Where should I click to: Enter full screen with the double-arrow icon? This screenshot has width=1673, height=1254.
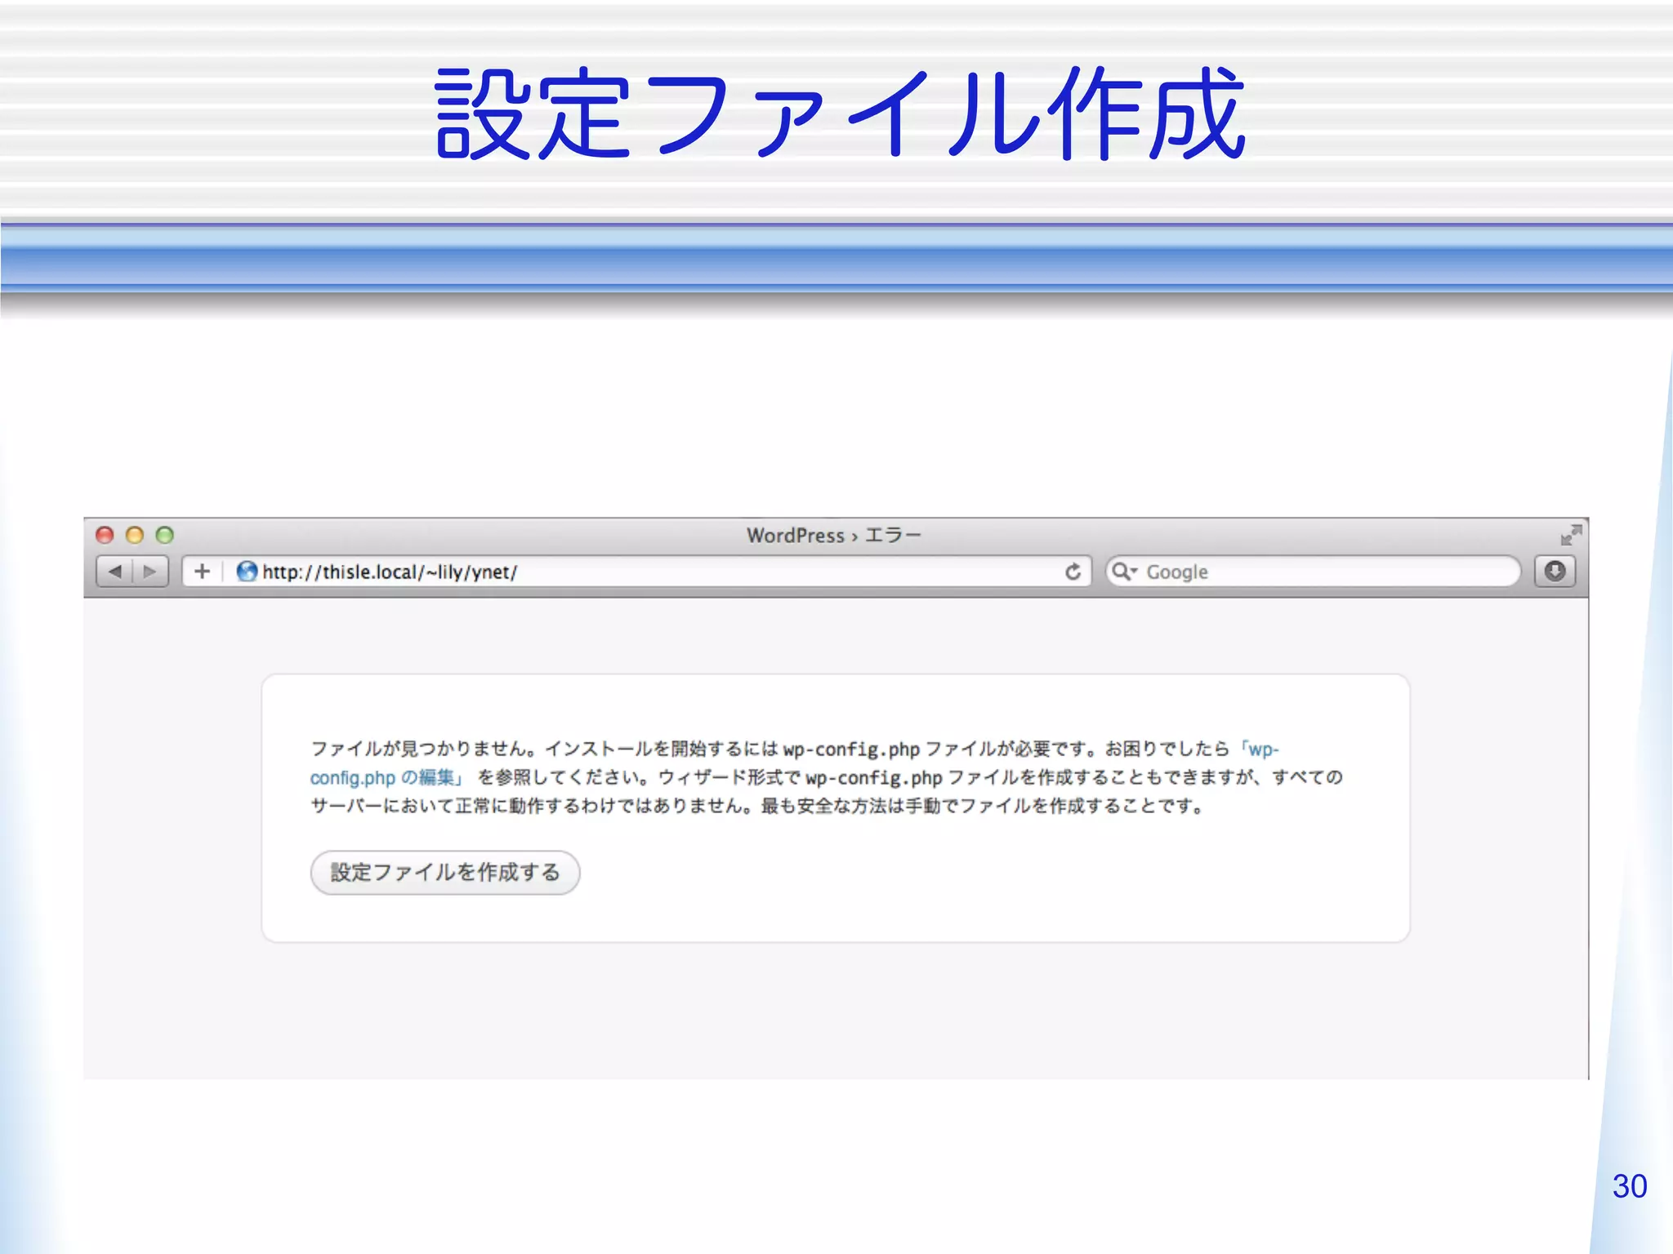[1570, 536]
